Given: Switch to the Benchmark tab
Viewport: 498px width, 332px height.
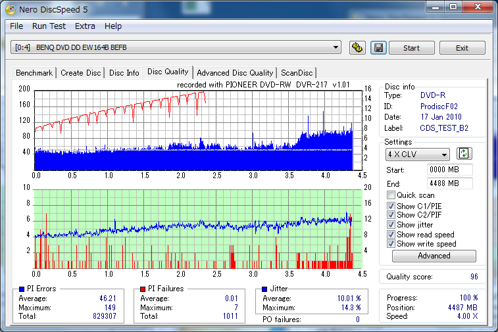Looking at the screenshot, I should click(34, 73).
